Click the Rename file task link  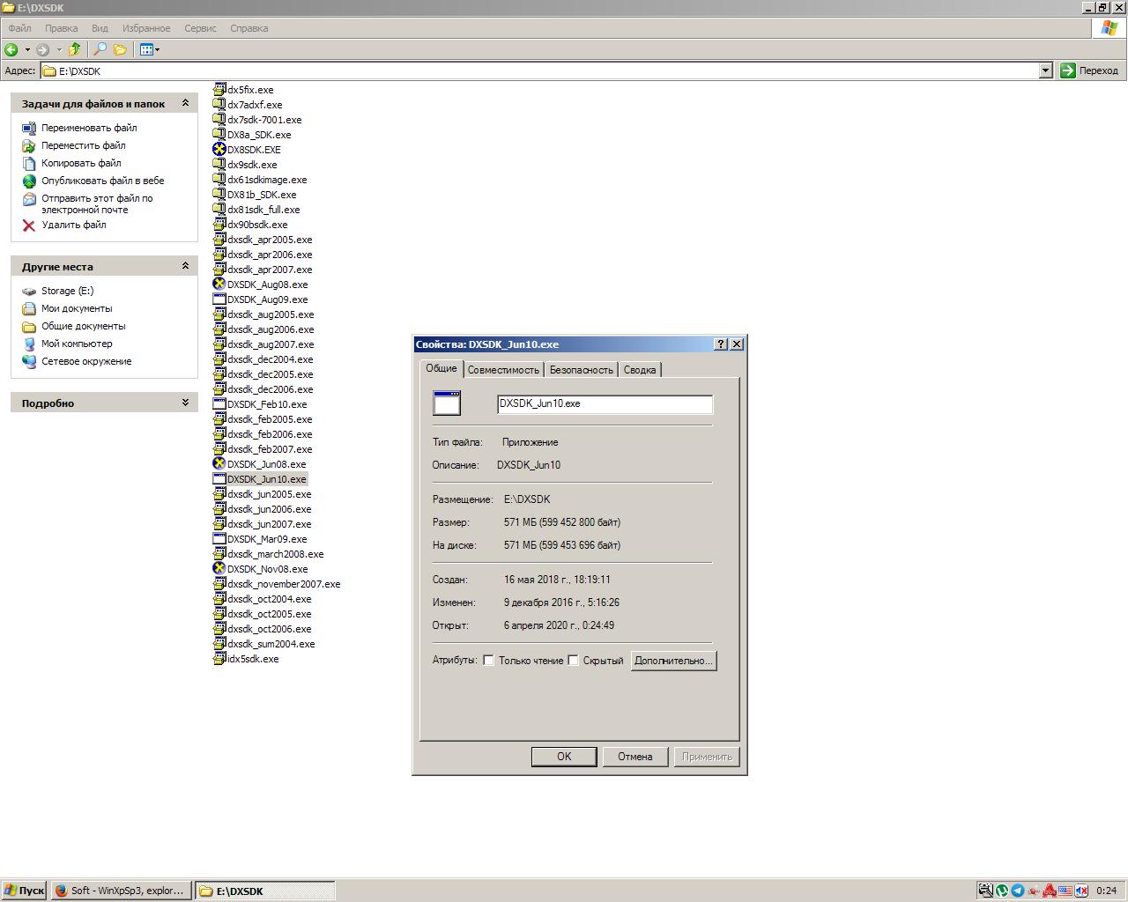pyautogui.click(x=89, y=128)
